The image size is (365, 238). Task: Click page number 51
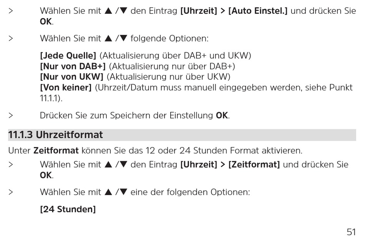tap(351, 232)
